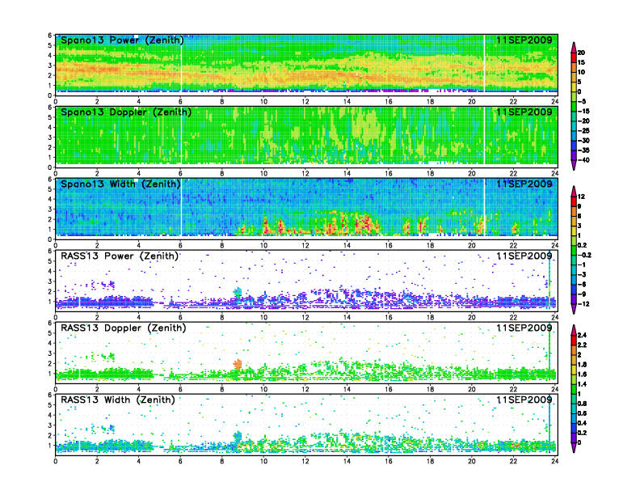The height and width of the screenshot is (495, 640).
Task: Click the '2.2' colorbar label
Action: pyautogui.click(x=582, y=345)
